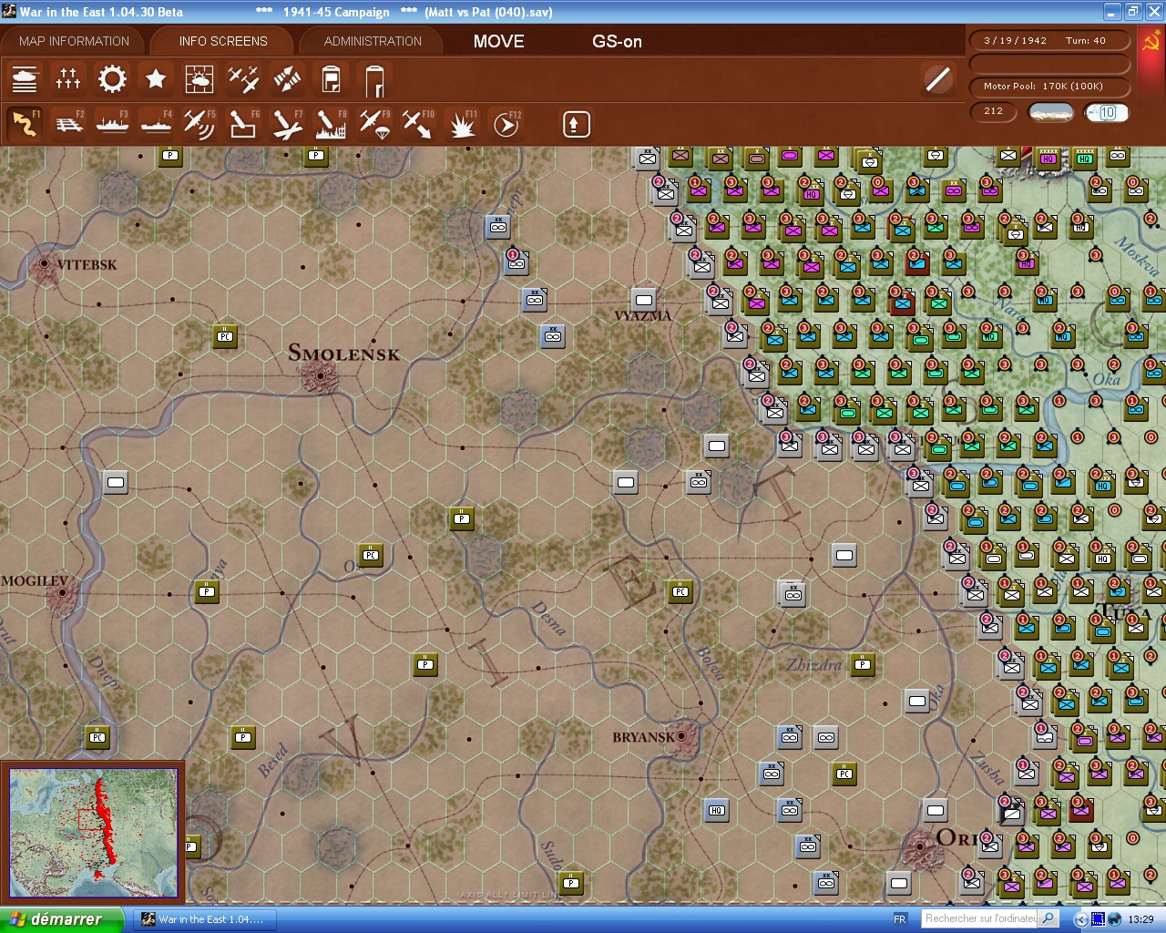Switch to the INFO SCREENS tab

[x=223, y=41]
